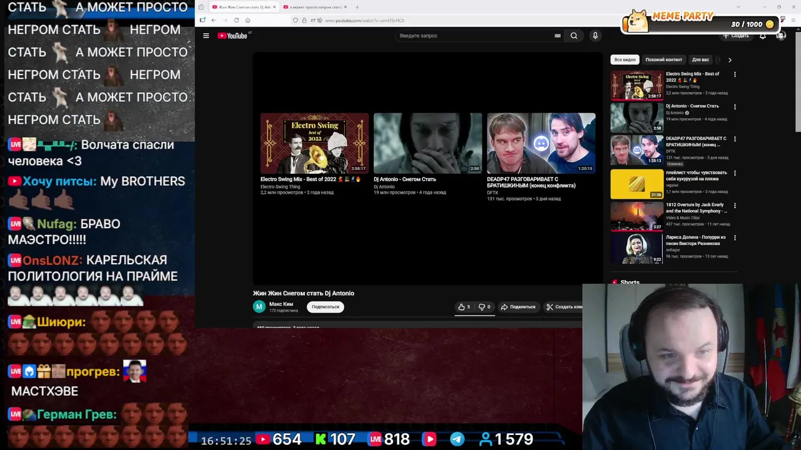Click video title 'Жин Жин Снегом стать Dj Antonio'
Image resolution: width=801 pixels, height=450 pixels.
pyautogui.click(x=304, y=293)
